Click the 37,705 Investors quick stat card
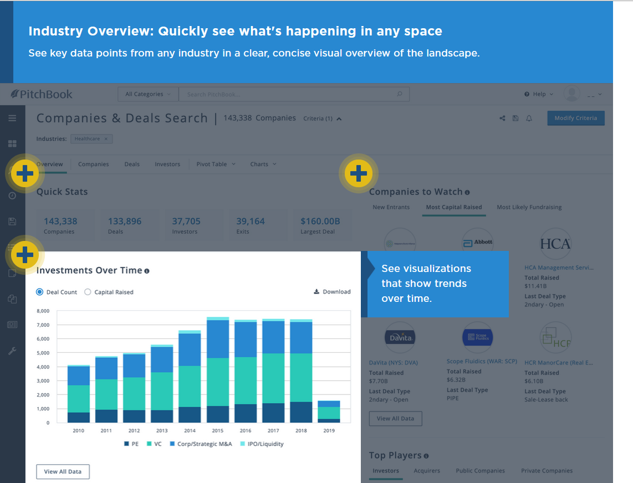 (x=194, y=225)
